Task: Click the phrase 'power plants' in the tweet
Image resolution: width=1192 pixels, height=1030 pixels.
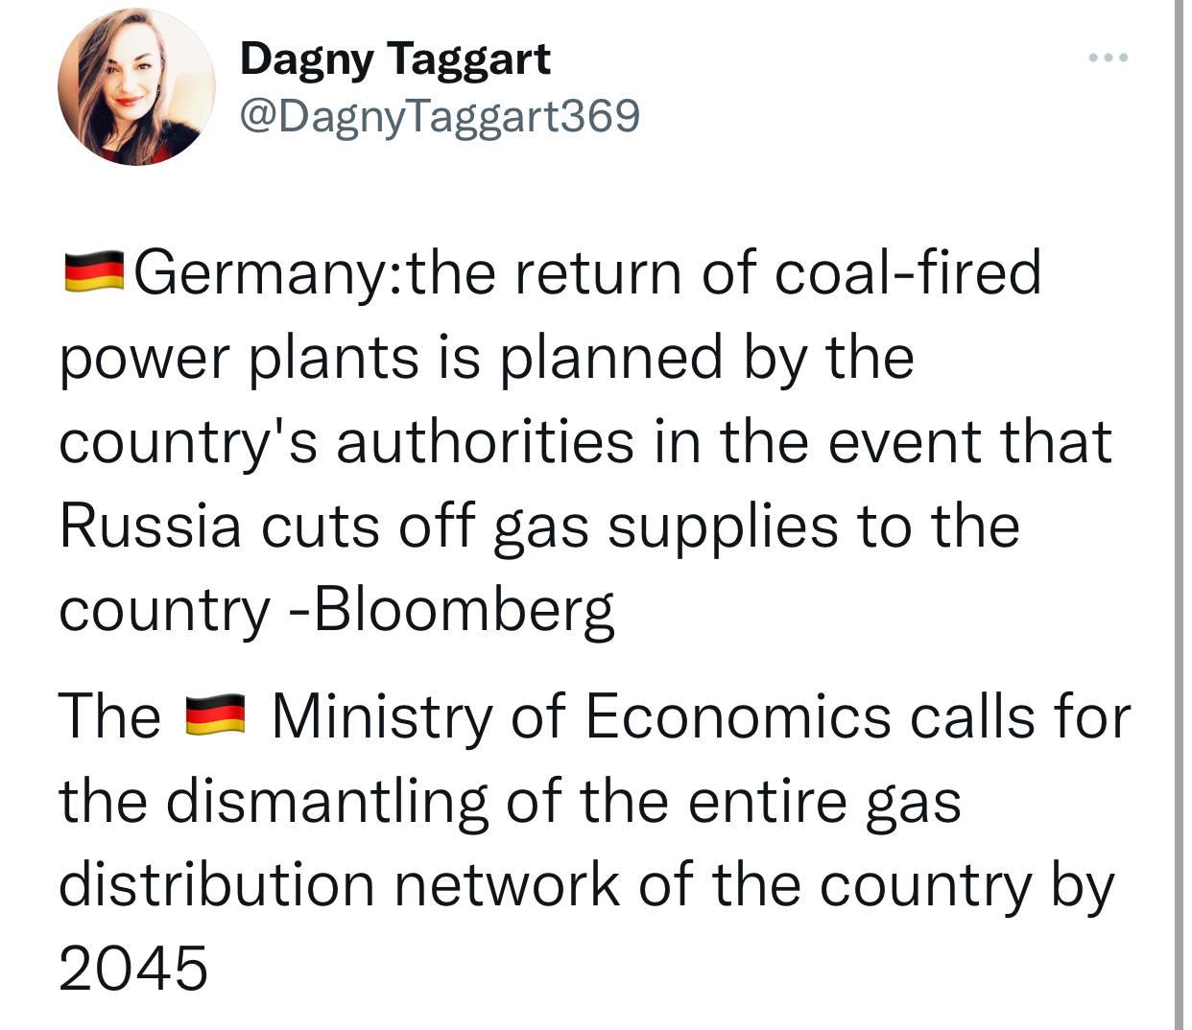Action: coord(240,358)
